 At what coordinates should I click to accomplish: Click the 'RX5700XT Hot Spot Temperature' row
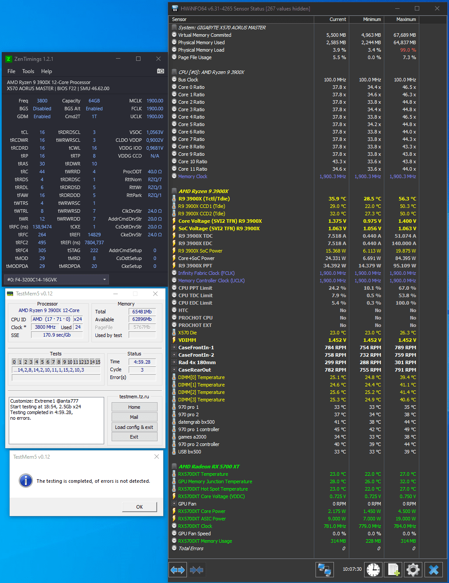coord(294,489)
